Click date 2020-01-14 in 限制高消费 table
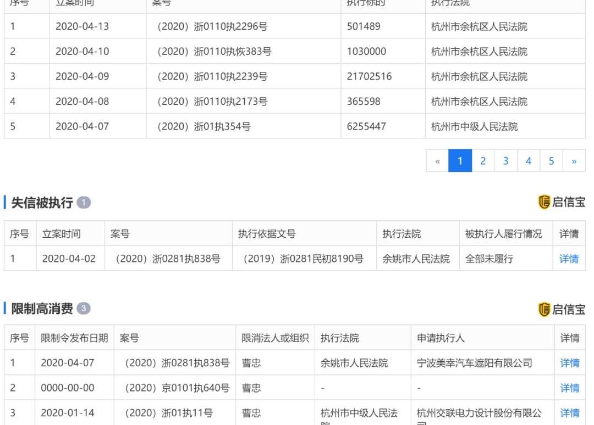Viewport: 594px width, 425px height. tap(68, 413)
